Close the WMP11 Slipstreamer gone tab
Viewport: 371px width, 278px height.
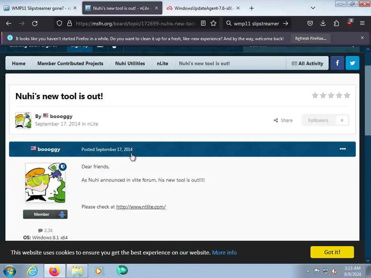(75, 8)
